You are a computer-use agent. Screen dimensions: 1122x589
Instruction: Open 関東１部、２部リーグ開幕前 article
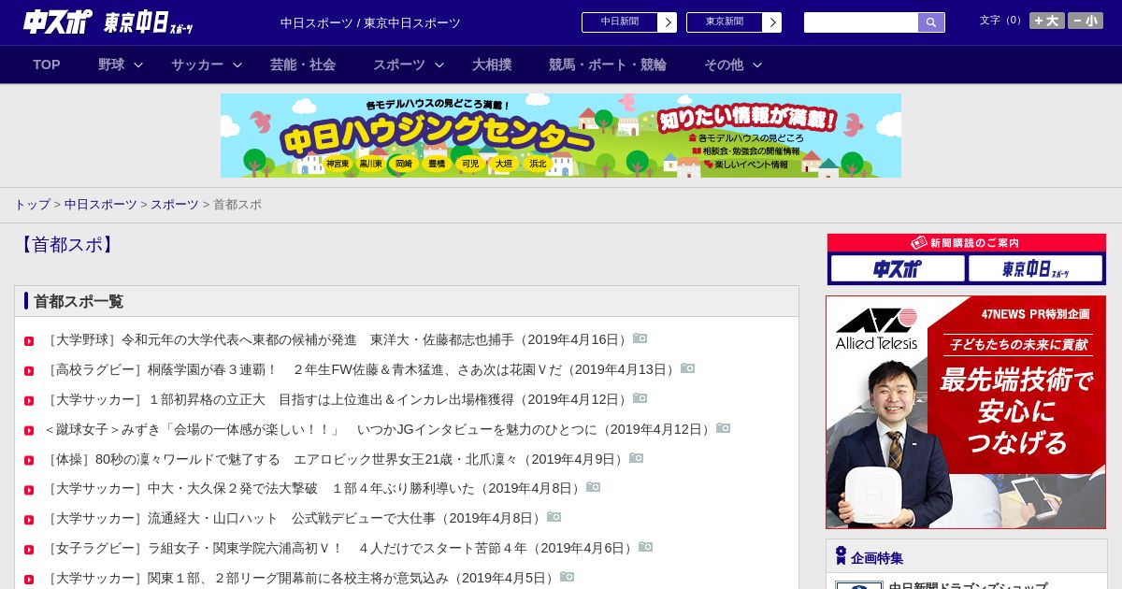pos(301,578)
